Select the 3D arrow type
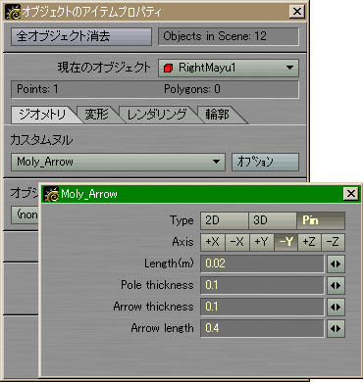This screenshot has height=382, width=363. coord(273,220)
